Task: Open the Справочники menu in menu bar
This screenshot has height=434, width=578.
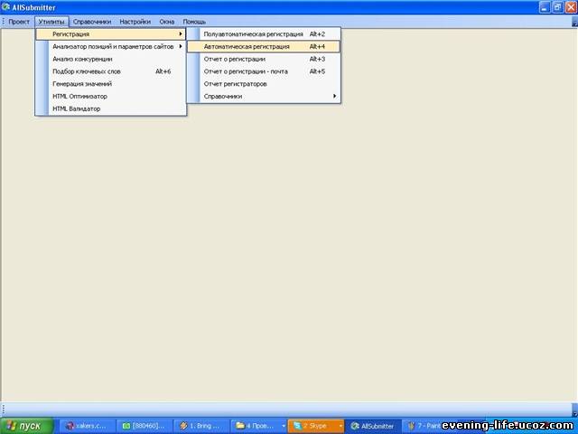Action: click(x=92, y=22)
